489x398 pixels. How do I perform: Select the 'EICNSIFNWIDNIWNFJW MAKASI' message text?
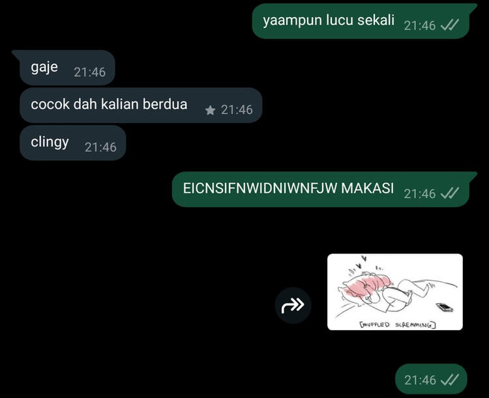[x=288, y=188]
